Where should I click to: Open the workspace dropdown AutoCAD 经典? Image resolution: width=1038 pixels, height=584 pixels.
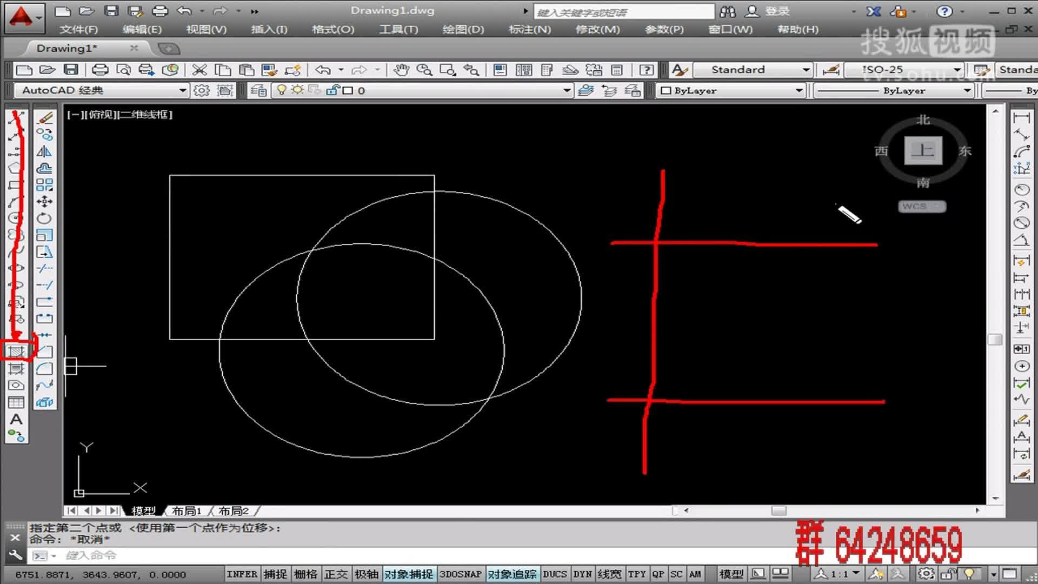point(182,90)
